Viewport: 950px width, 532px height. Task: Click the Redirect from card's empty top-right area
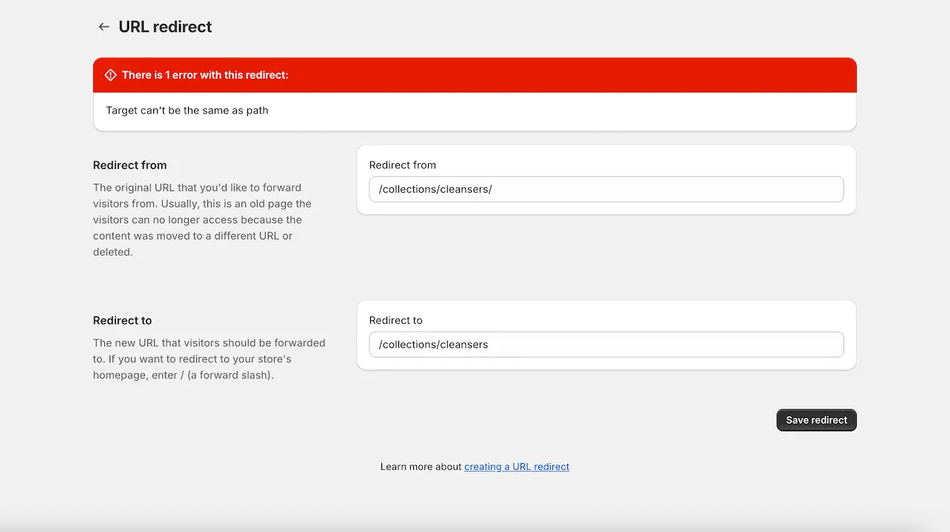coord(666,162)
